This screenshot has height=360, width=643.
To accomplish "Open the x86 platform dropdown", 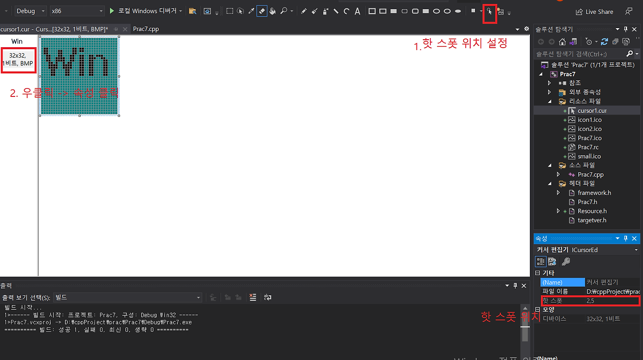I will [77, 11].
